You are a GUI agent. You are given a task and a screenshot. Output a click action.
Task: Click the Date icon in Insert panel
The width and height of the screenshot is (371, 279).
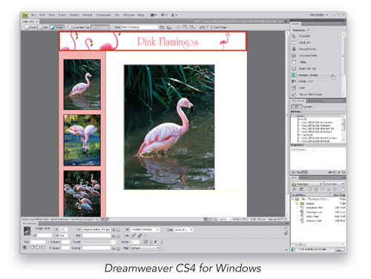pyautogui.click(x=294, y=88)
